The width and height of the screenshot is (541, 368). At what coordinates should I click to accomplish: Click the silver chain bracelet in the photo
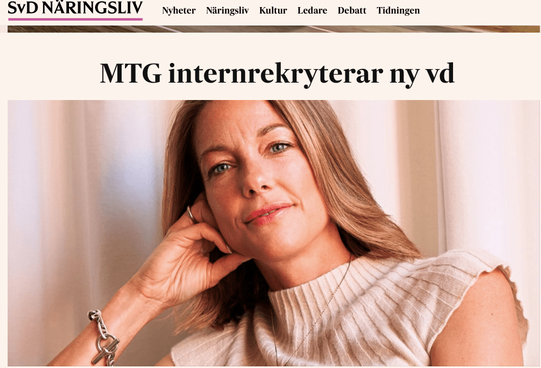click(x=104, y=338)
